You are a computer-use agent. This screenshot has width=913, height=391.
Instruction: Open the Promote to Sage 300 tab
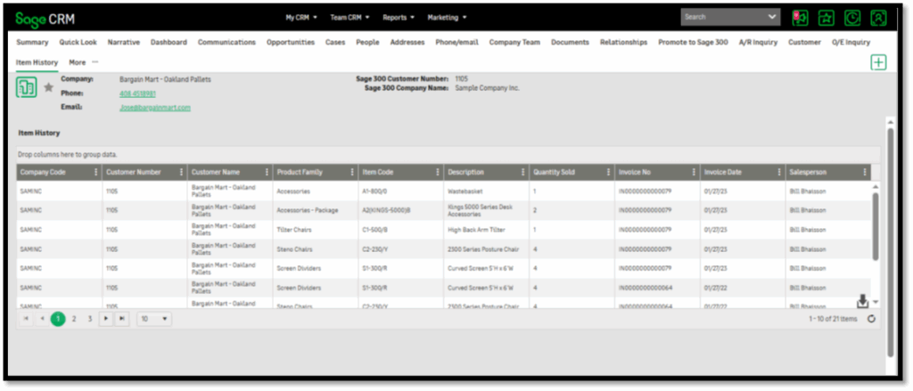point(693,43)
